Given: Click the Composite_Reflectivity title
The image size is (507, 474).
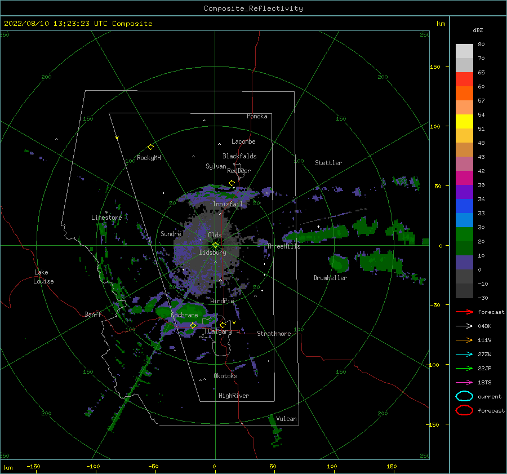Looking at the screenshot, I should [x=253, y=8].
